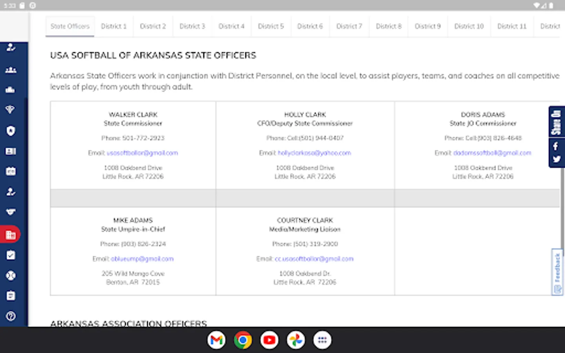Open the calendar icon in sidebar
The height and width of the screenshot is (353, 565).
click(x=11, y=171)
